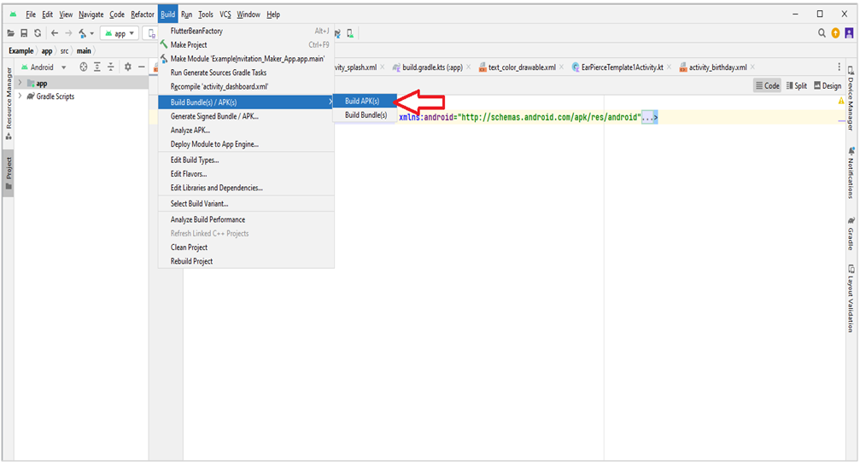Open the build hammer dropdown arrow
Image resolution: width=860 pixels, height=466 pixels.
[92, 33]
